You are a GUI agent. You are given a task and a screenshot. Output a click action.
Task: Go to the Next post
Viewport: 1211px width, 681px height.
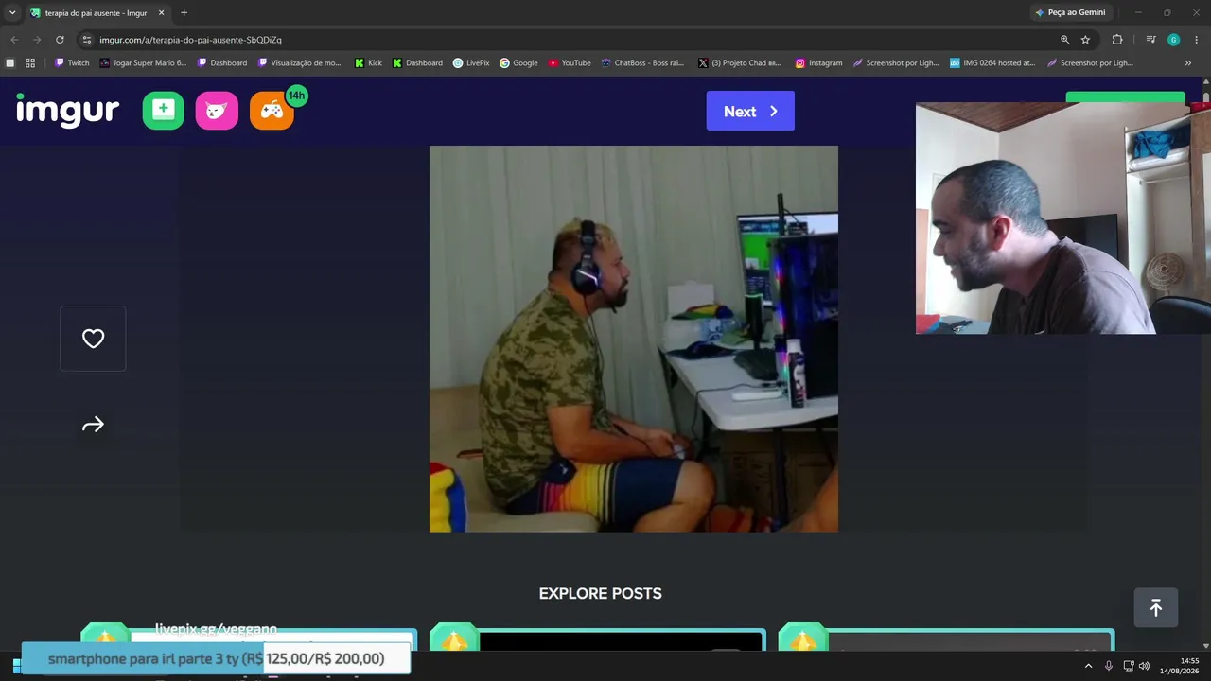(750, 111)
